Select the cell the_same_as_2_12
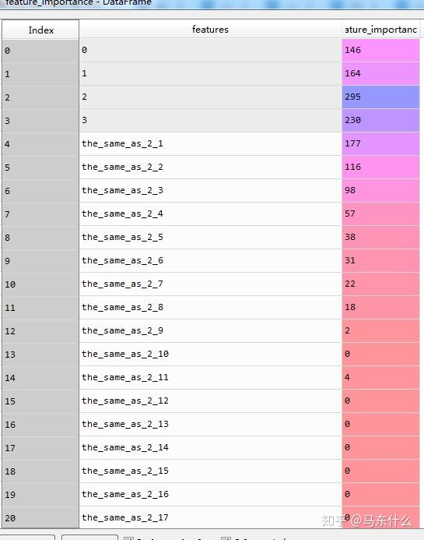This screenshot has height=540, width=424. [x=211, y=401]
